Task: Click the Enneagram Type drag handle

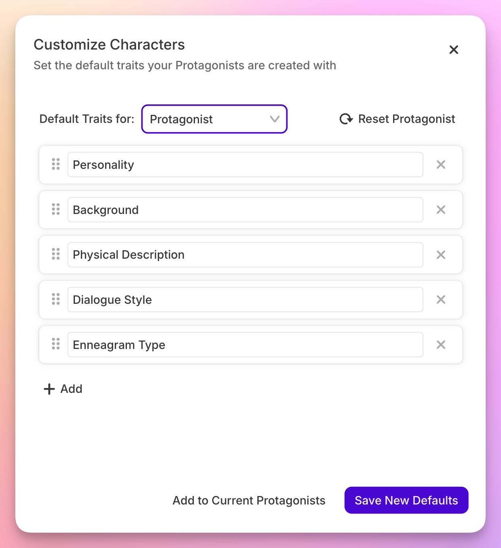Action: click(x=56, y=344)
